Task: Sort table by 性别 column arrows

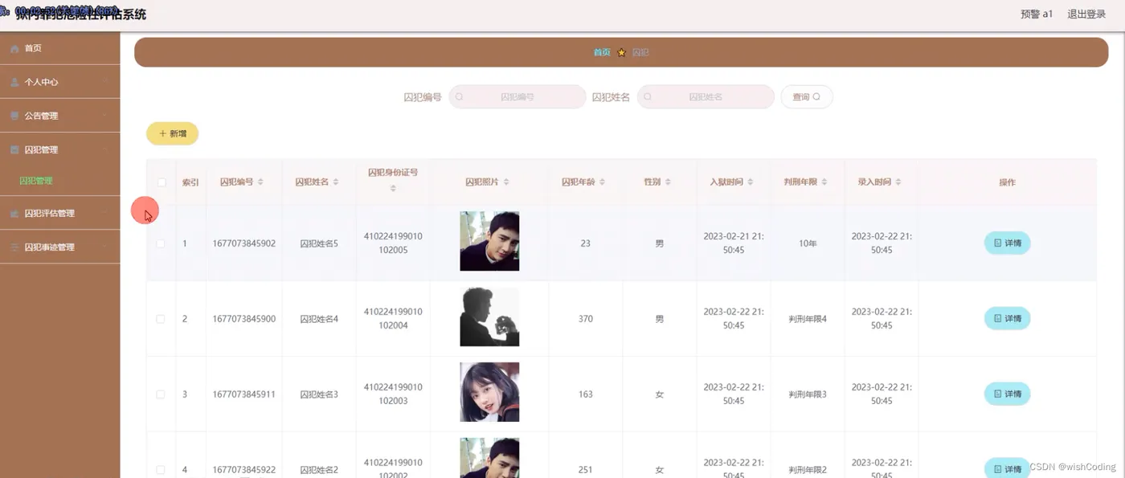Action: pyautogui.click(x=668, y=182)
